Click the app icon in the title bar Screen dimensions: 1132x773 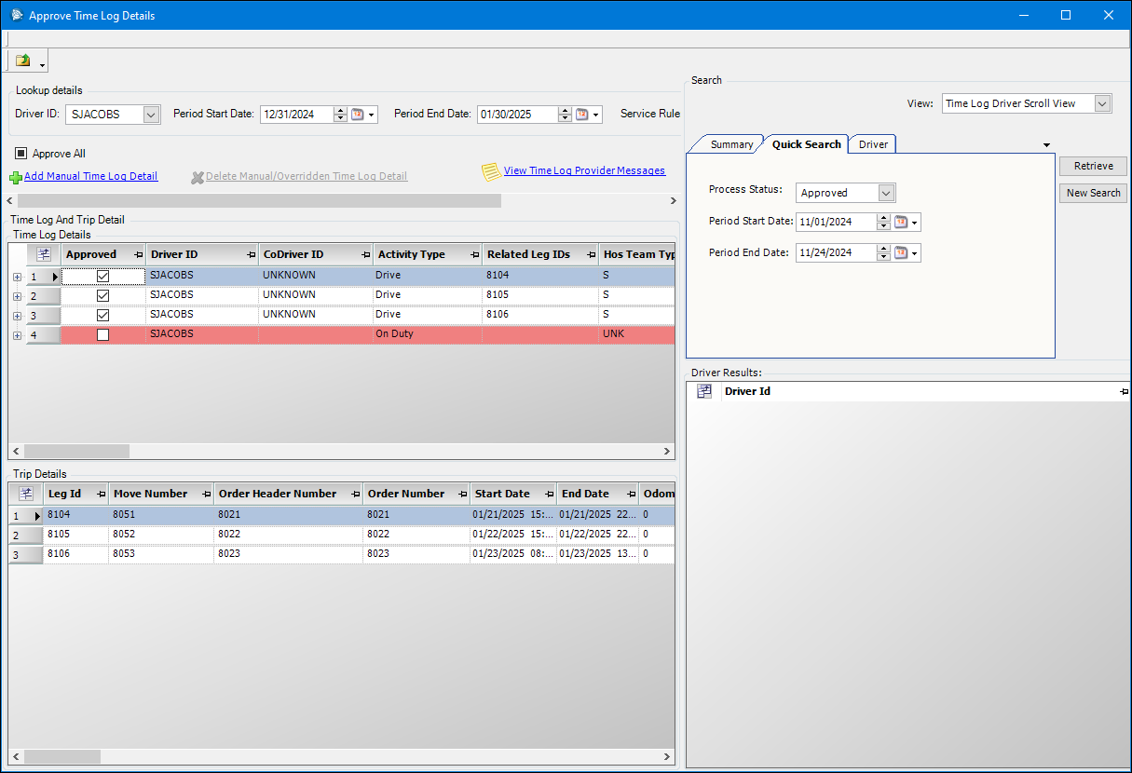(x=17, y=15)
